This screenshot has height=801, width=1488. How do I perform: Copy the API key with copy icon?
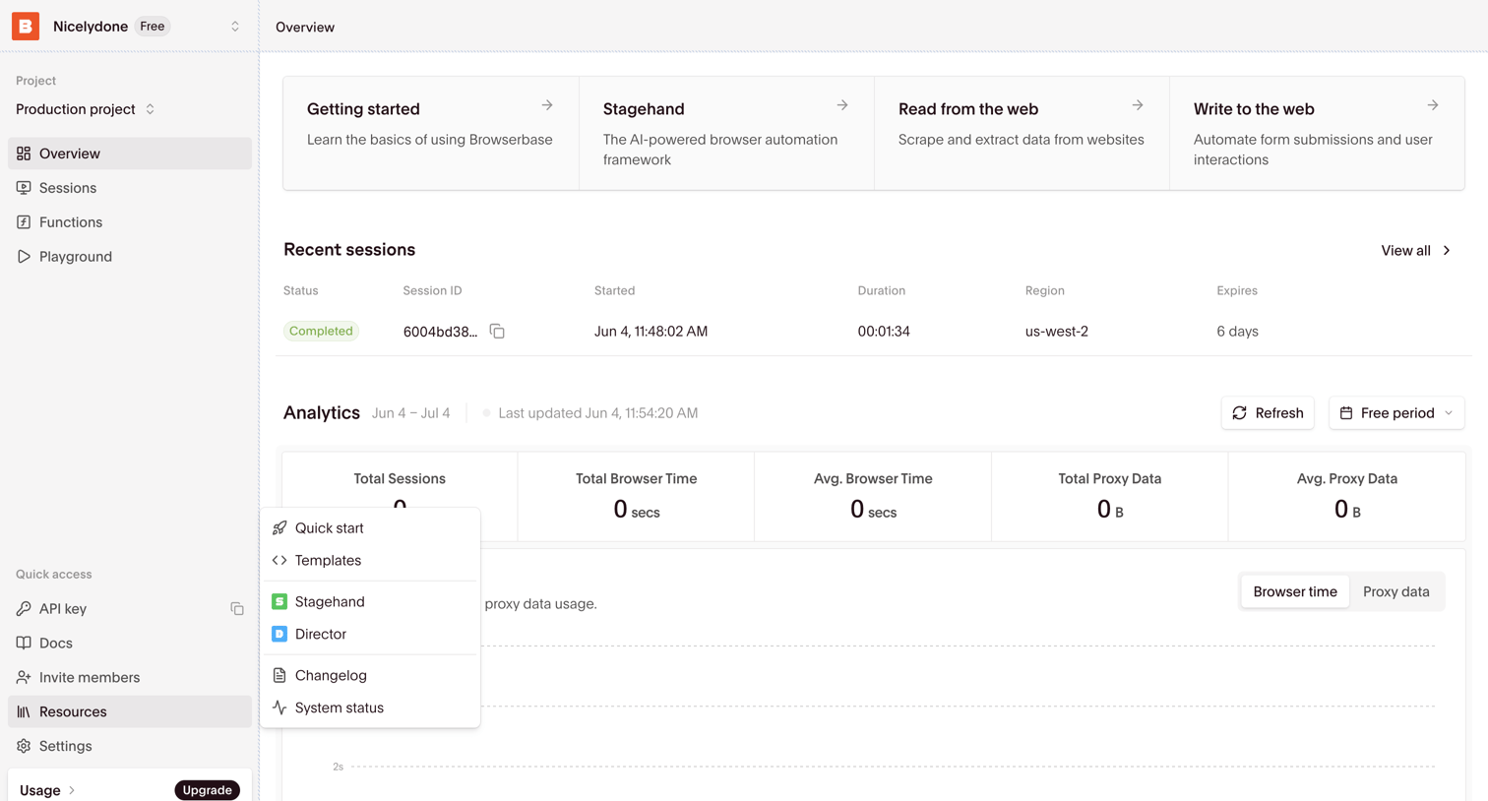point(237,609)
